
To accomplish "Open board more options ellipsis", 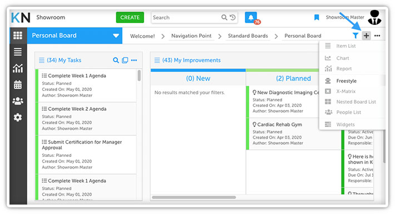I will 377,35.
